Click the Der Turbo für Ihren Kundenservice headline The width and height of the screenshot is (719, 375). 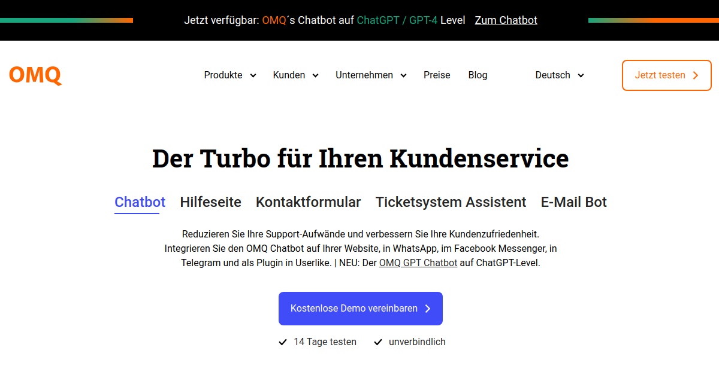point(360,158)
